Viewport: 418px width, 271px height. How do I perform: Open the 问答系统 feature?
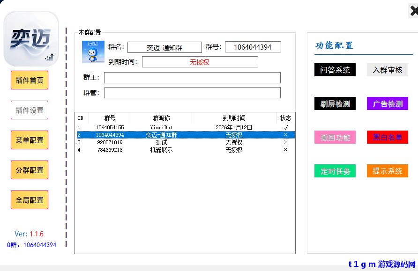[335, 69]
